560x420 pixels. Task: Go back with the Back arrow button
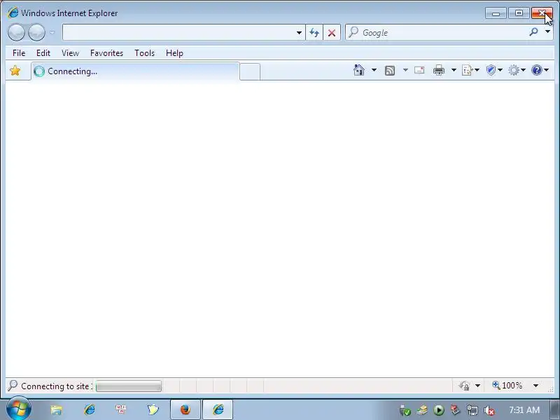16,32
